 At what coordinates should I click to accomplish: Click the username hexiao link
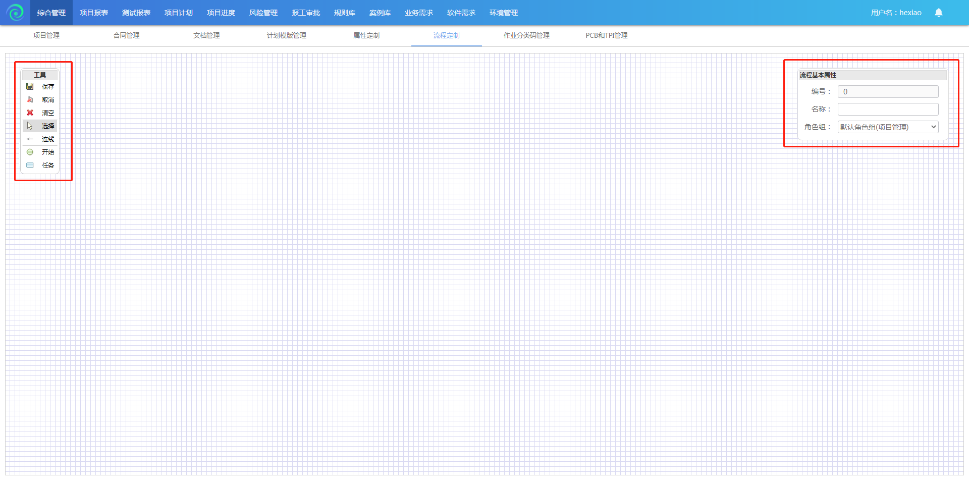coord(896,13)
